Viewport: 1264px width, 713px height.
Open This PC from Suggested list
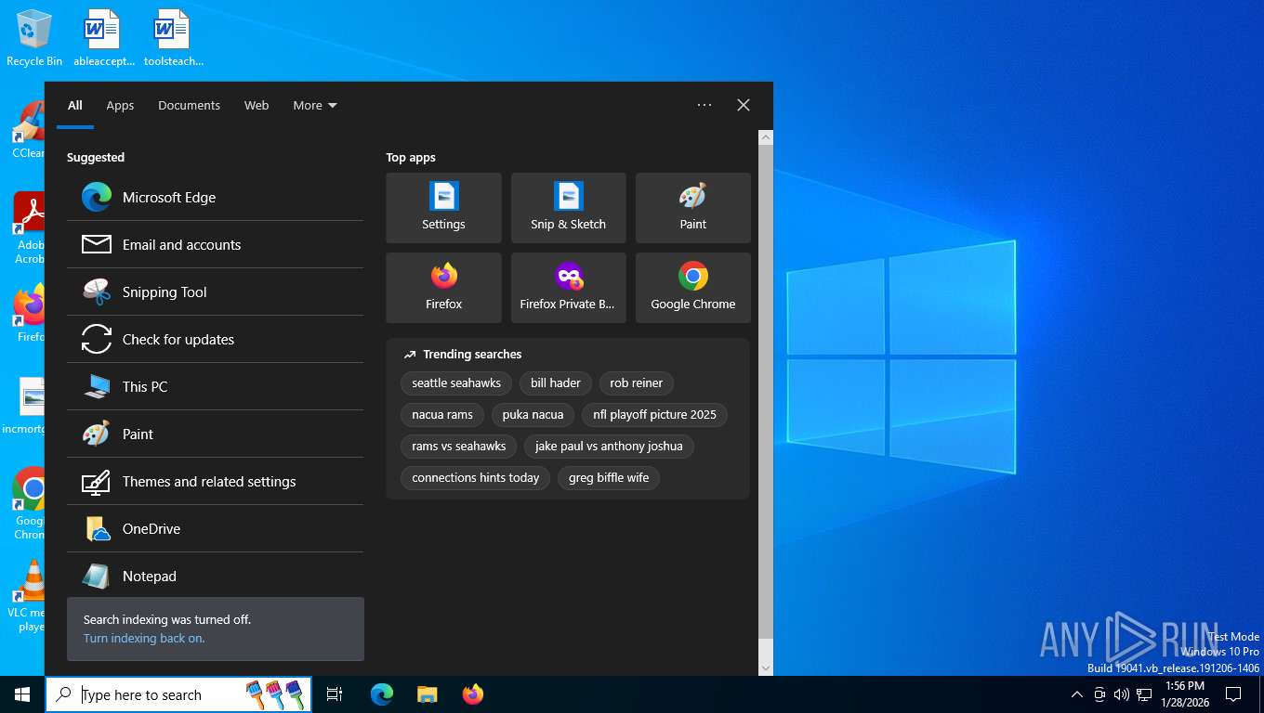(215, 386)
